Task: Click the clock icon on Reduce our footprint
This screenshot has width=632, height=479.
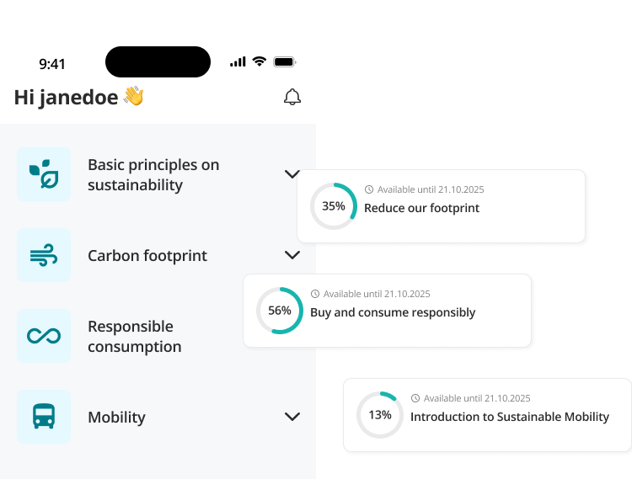Action: [369, 189]
